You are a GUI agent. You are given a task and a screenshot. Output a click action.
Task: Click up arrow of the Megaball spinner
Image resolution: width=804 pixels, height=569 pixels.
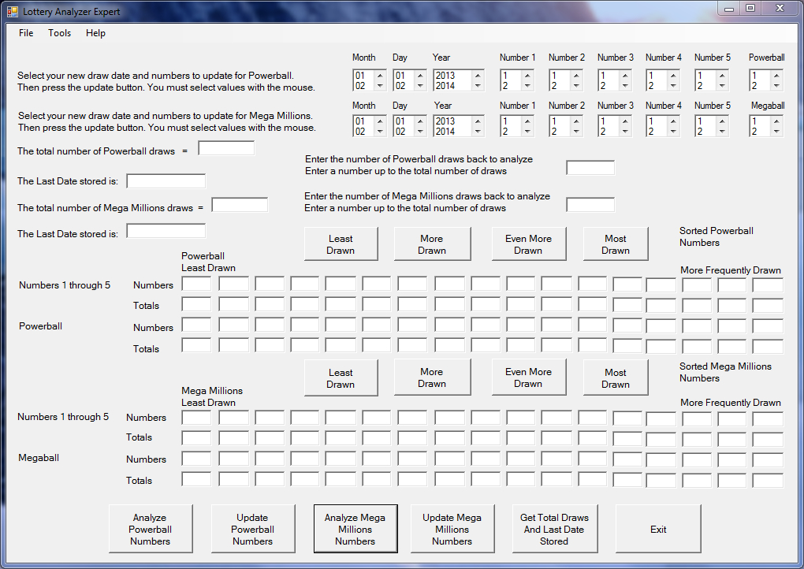click(776, 121)
